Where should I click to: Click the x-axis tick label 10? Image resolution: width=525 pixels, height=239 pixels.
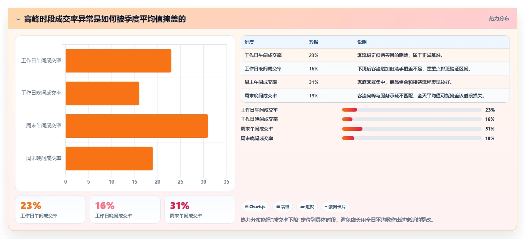coord(112,182)
